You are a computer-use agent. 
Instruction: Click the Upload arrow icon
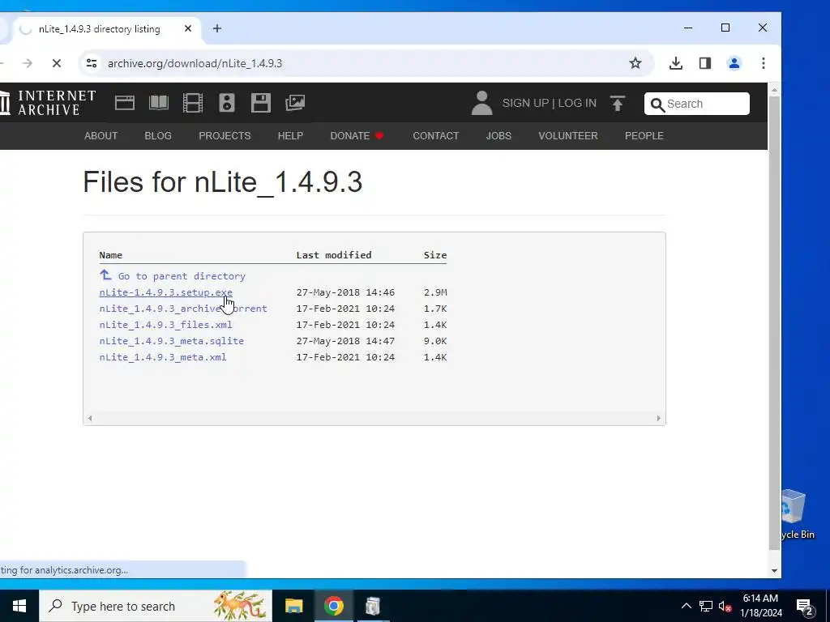point(617,103)
